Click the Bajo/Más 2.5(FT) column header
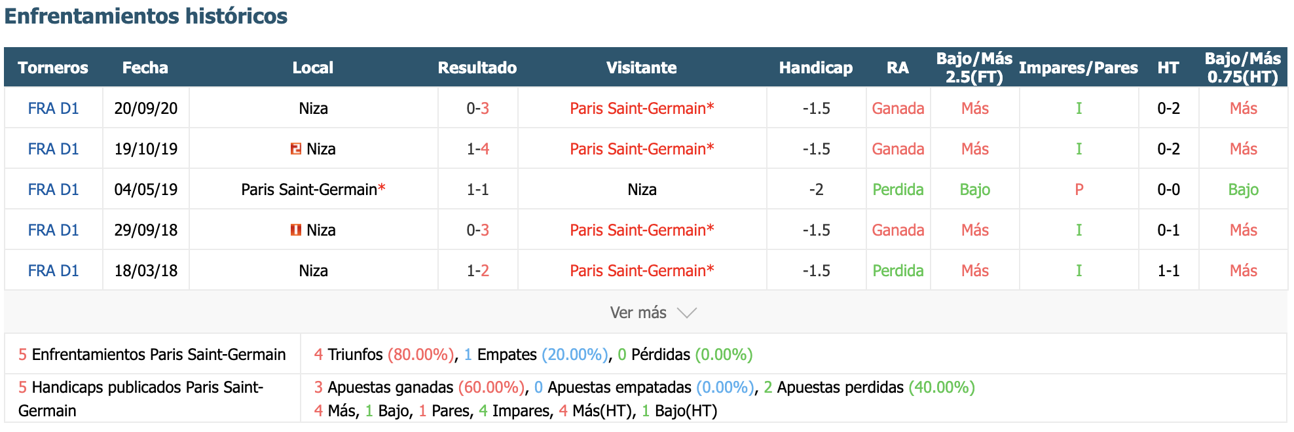 pos(974,67)
